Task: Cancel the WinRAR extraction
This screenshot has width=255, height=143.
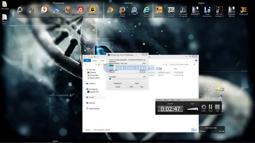Action: click(x=118, y=87)
